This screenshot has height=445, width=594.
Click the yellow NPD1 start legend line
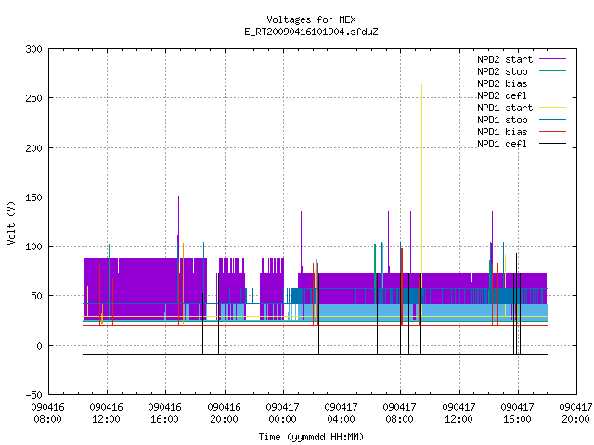pos(553,108)
